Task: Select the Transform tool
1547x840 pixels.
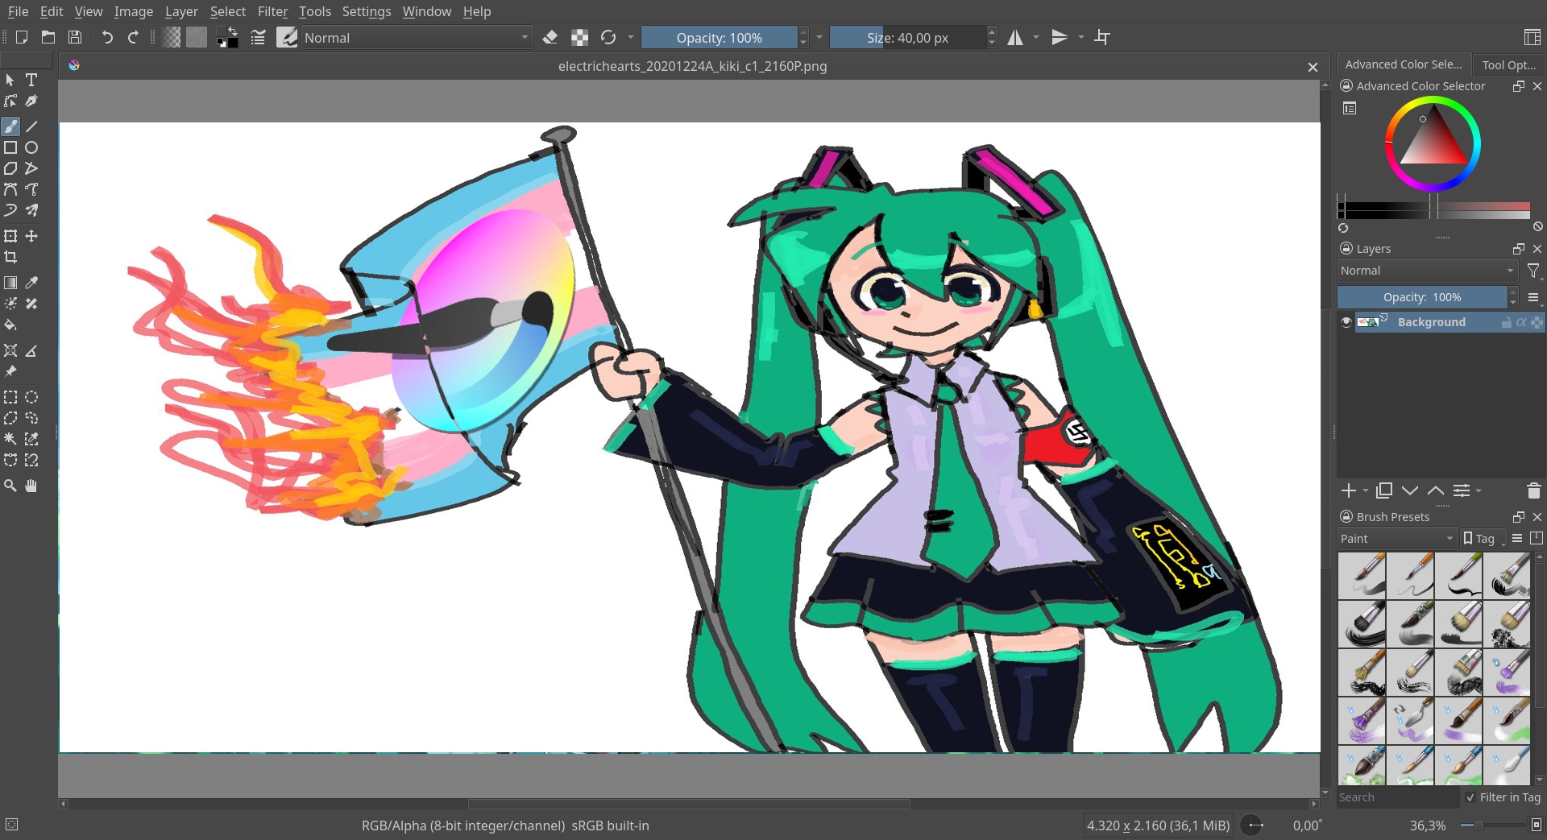Action: click(10, 236)
